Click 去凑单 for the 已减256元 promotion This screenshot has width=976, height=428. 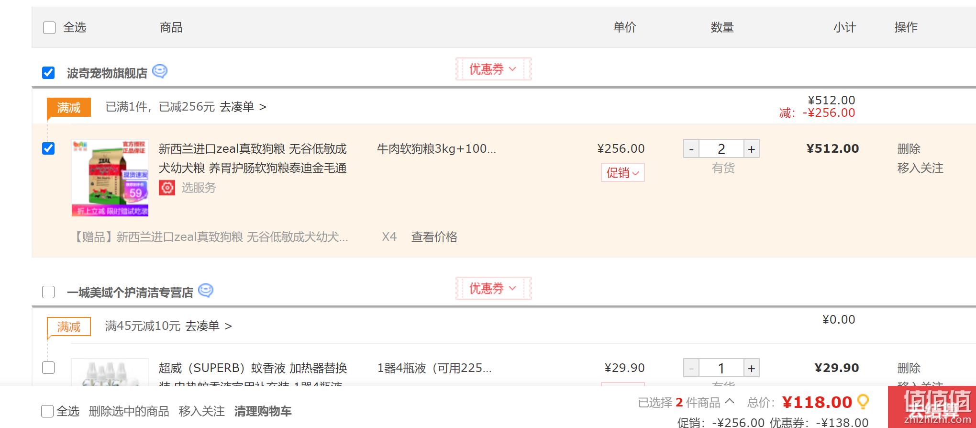243,107
